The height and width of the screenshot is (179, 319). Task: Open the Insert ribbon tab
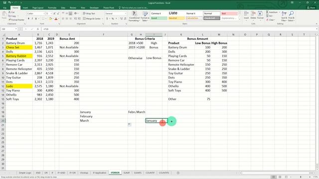(25, 8)
